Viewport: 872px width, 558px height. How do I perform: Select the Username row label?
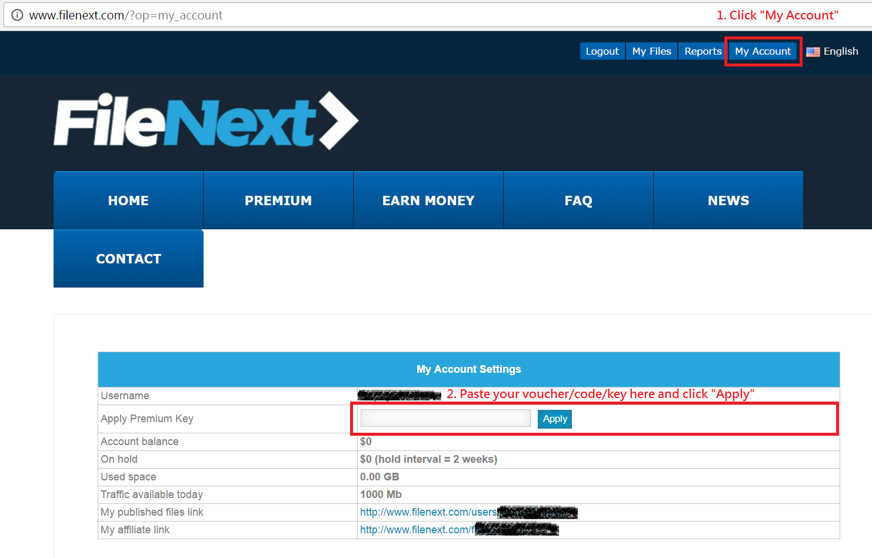(125, 396)
